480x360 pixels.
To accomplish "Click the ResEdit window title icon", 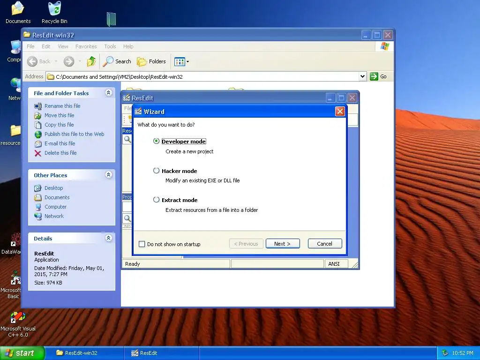I will 126,98.
